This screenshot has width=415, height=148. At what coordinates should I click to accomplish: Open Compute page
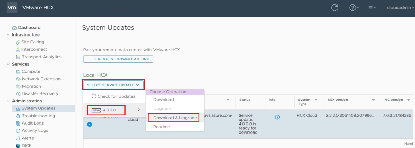[31, 72]
